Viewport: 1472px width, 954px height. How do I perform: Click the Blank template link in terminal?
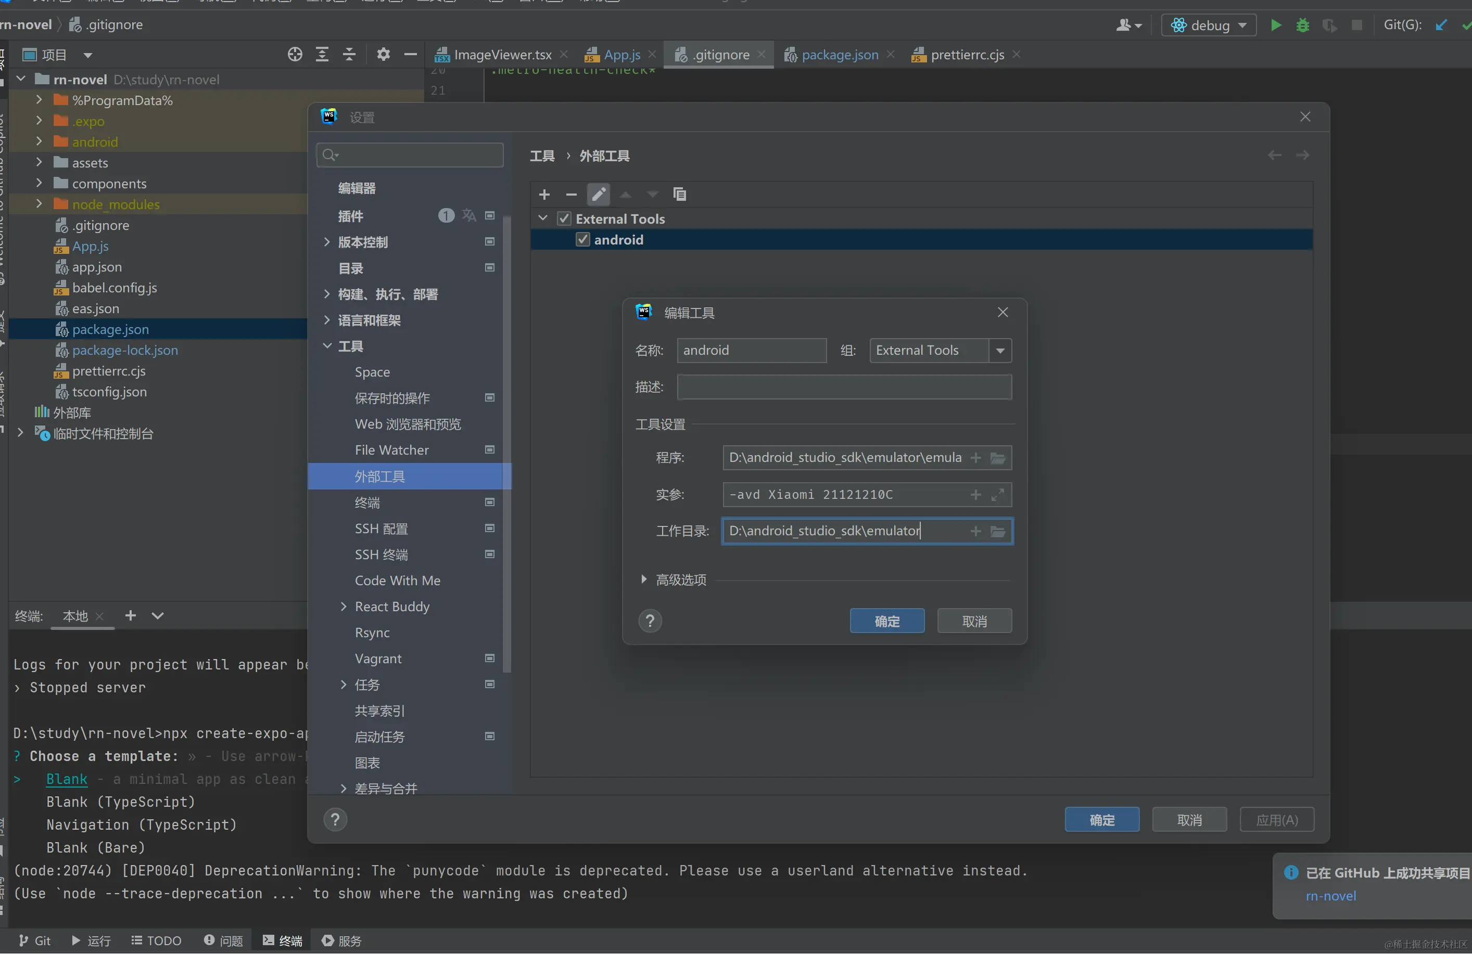tap(67, 779)
